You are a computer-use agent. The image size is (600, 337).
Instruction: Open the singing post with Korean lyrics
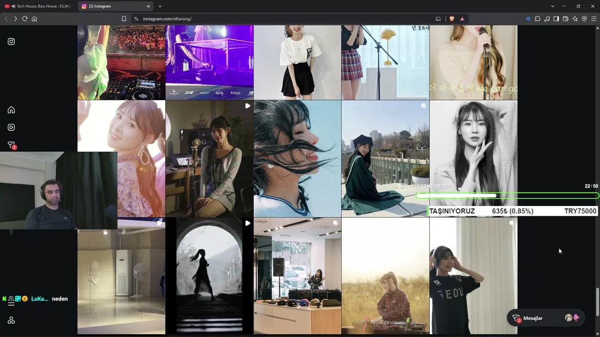(x=473, y=62)
